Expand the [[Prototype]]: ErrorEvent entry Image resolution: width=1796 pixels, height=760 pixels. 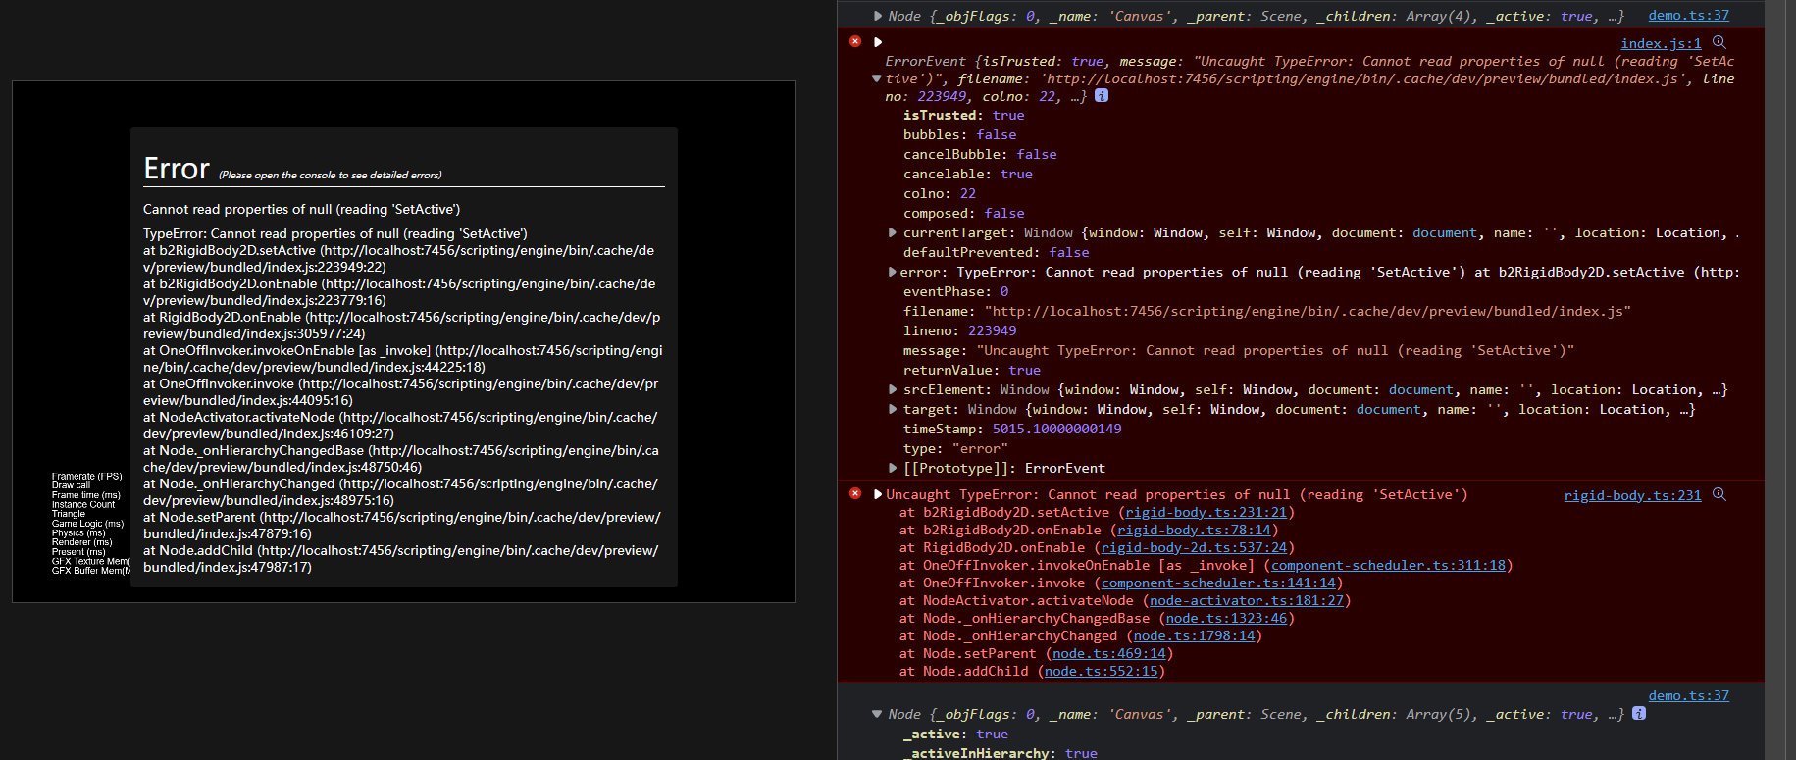point(893,468)
